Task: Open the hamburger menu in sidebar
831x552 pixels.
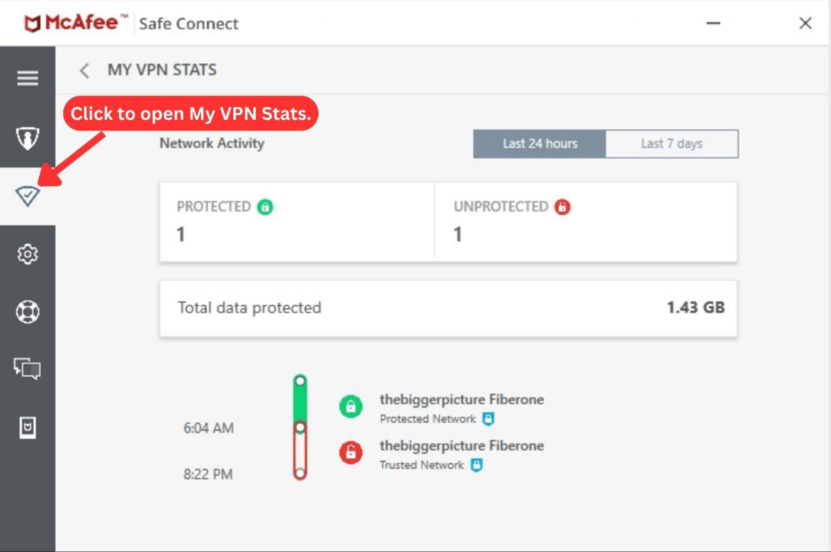Action: 27,78
